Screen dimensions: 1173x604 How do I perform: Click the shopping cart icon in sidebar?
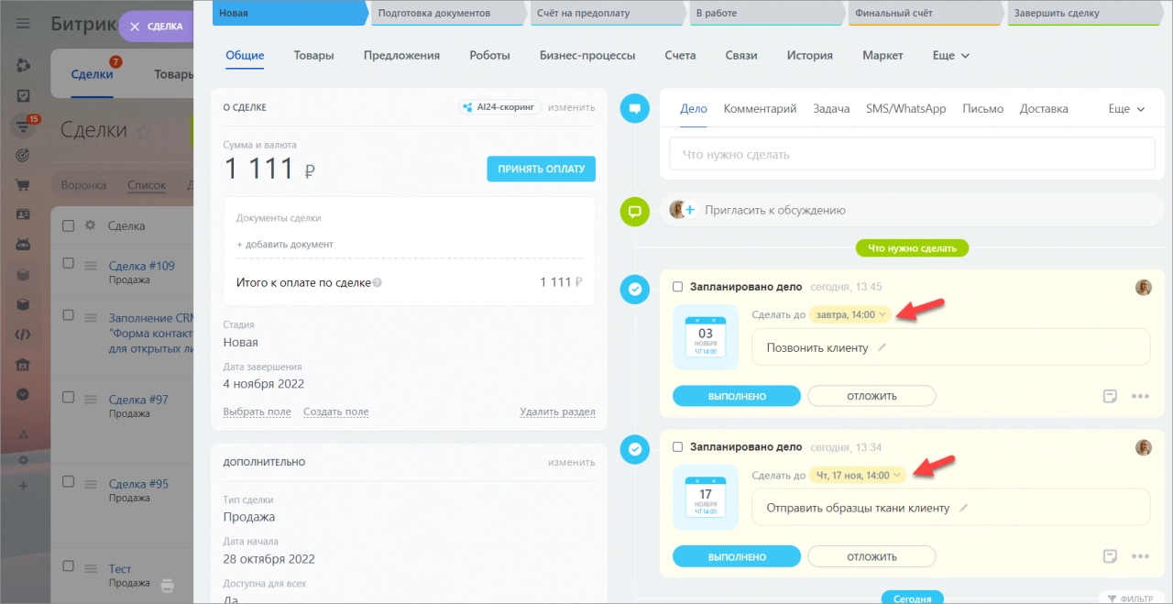point(23,185)
